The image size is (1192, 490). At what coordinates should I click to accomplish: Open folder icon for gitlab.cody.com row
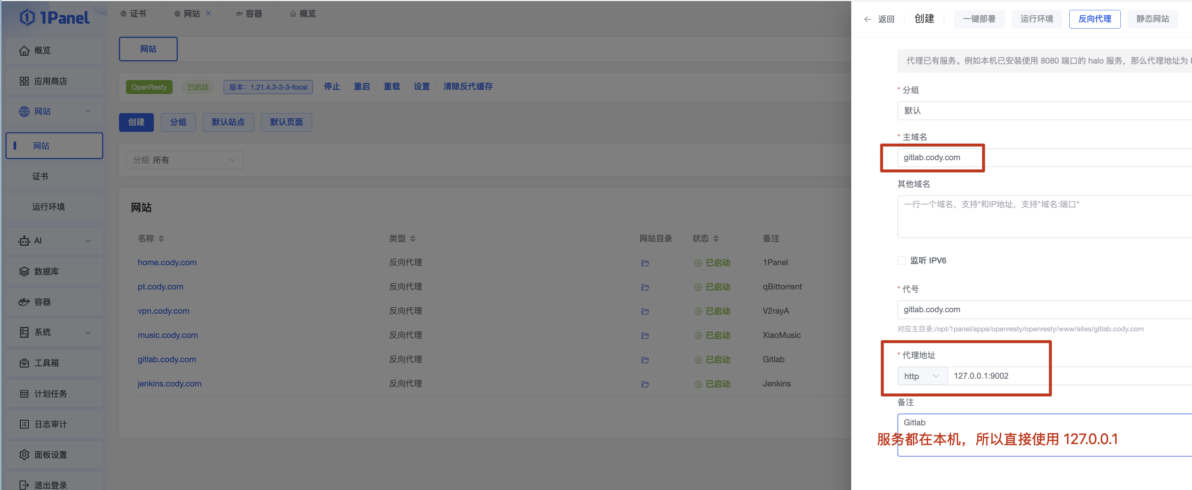pyautogui.click(x=644, y=360)
